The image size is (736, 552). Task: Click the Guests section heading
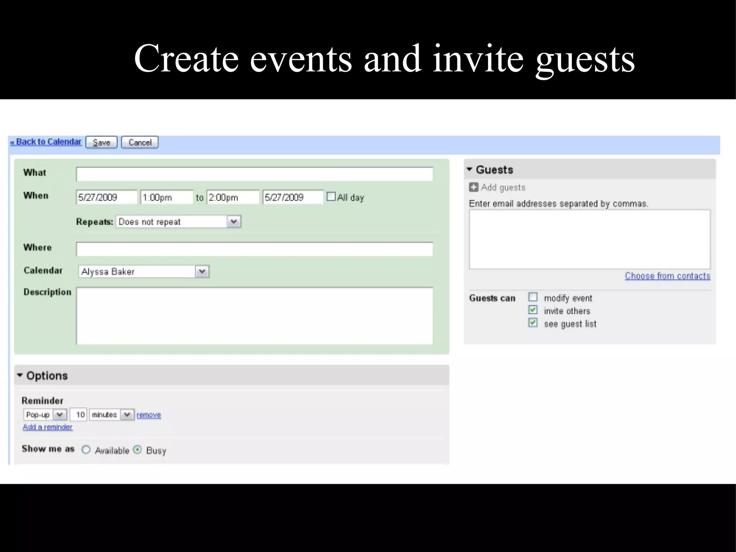tap(494, 170)
